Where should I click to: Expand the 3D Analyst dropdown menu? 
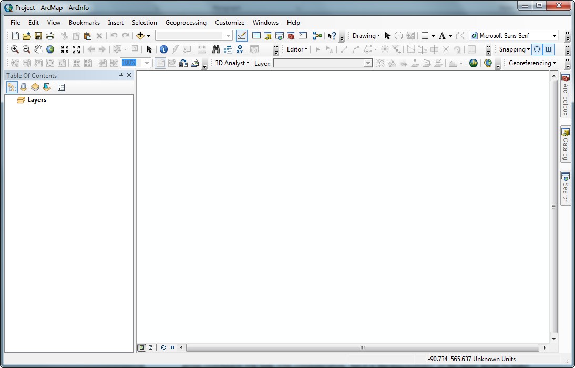pyautogui.click(x=232, y=63)
